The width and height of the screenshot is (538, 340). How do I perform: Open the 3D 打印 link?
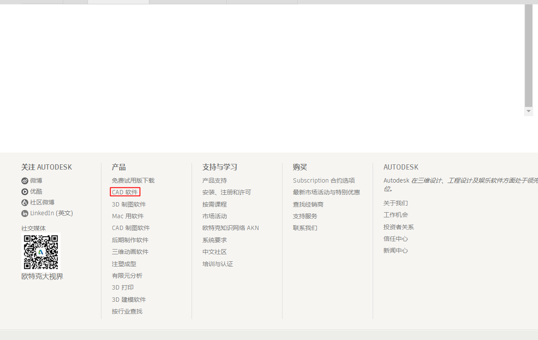[123, 287]
